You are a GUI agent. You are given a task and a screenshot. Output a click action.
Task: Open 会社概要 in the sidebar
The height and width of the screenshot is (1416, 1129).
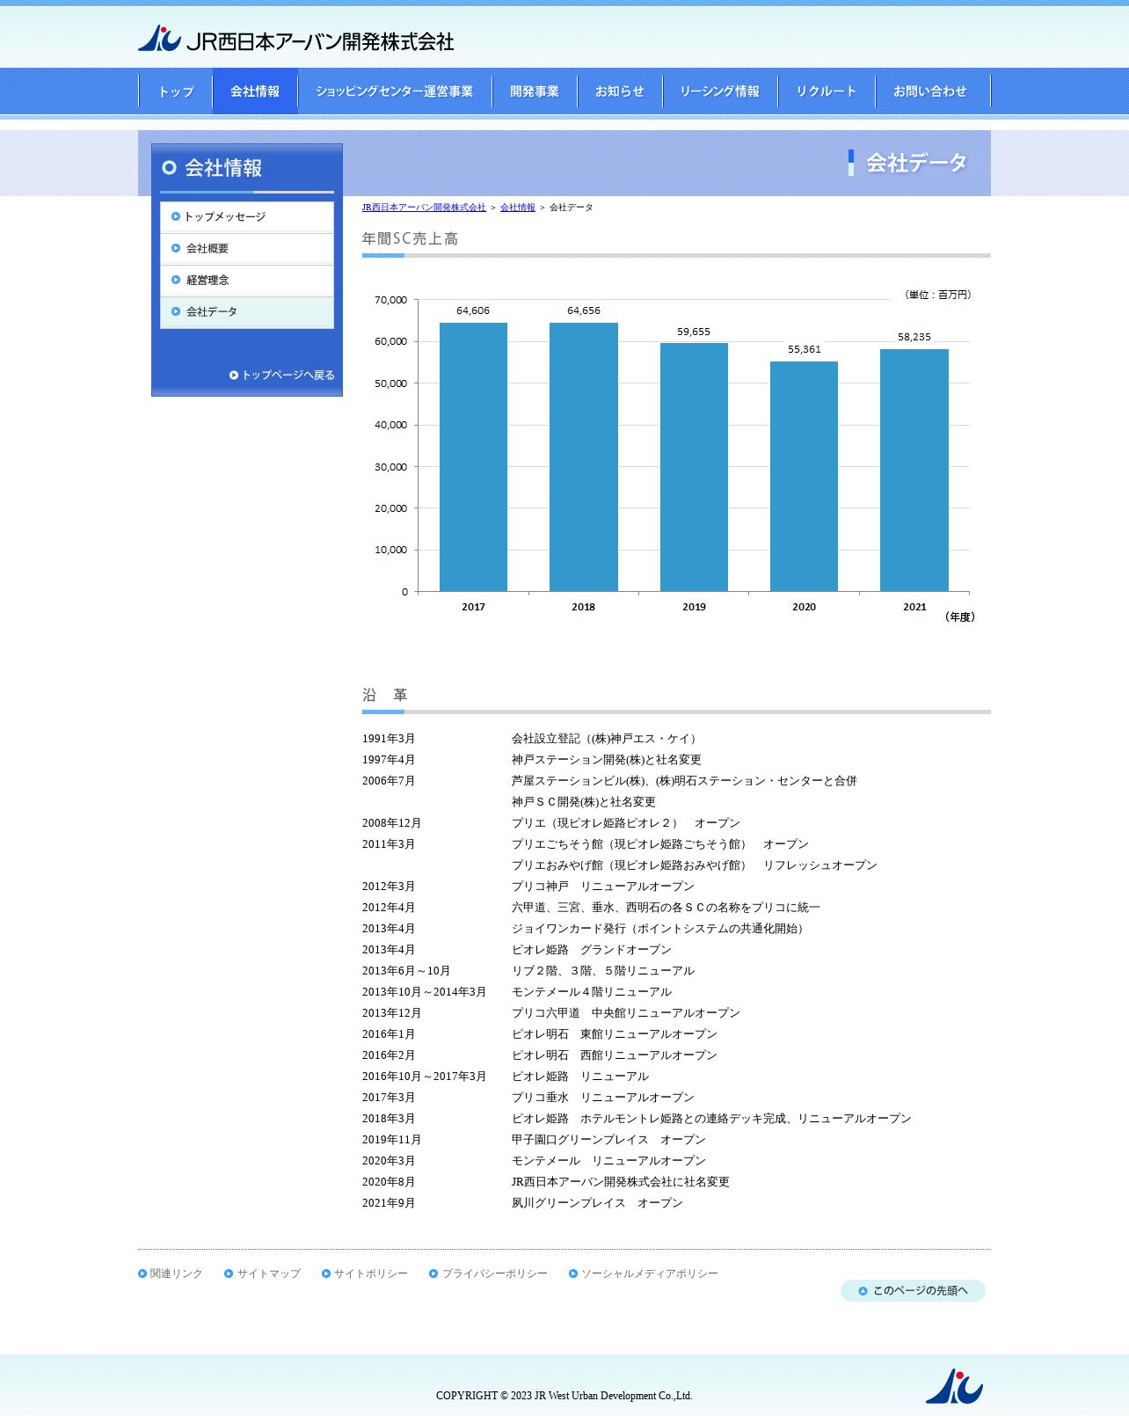click(x=247, y=248)
